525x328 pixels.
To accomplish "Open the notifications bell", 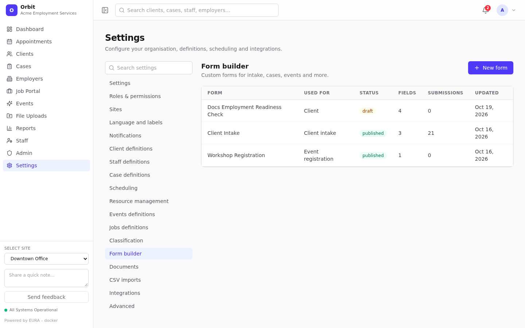I will click(486, 10).
